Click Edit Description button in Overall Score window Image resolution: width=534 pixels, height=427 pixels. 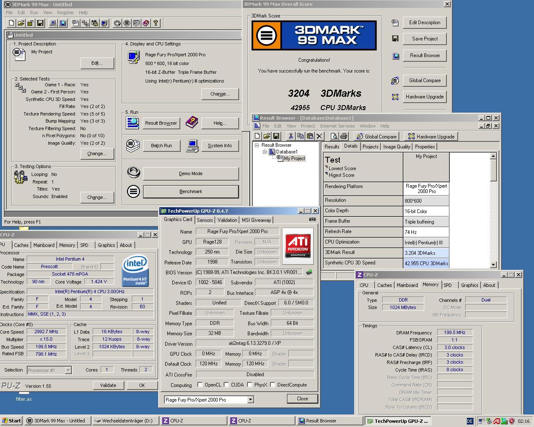(x=425, y=23)
